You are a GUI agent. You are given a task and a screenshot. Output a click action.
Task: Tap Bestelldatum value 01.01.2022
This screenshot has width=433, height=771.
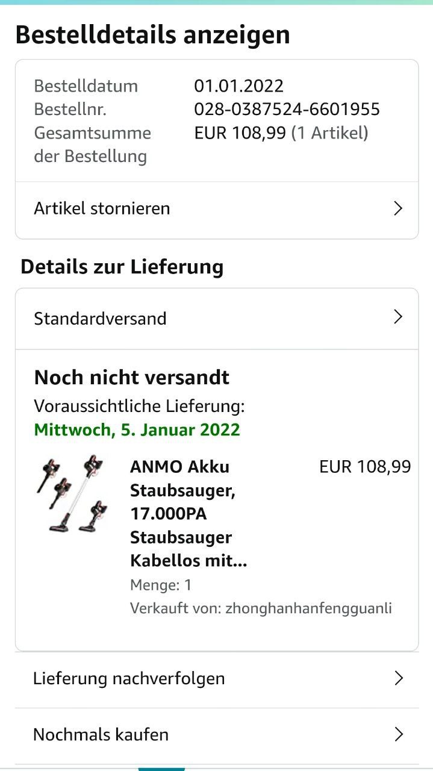[238, 86]
